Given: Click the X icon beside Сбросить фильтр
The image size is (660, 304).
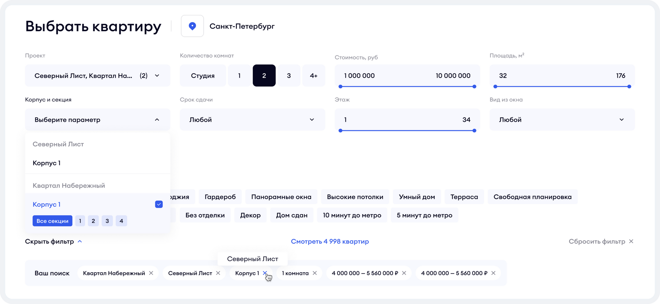Looking at the screenshot, I should [x=631, y=241].
